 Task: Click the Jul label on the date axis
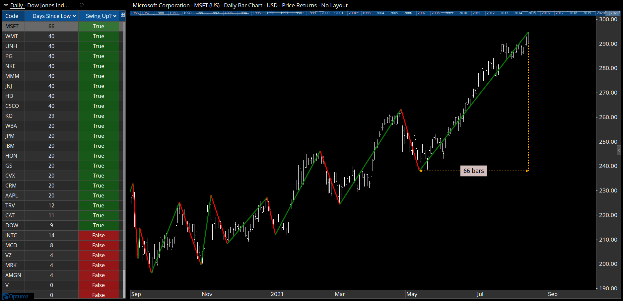coord(480,294)
